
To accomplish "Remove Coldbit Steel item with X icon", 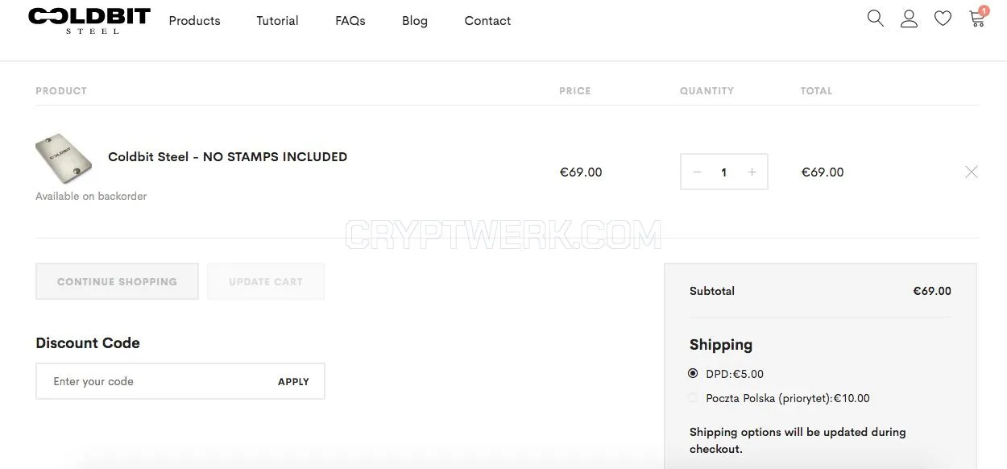I will [x=972, y=172].
